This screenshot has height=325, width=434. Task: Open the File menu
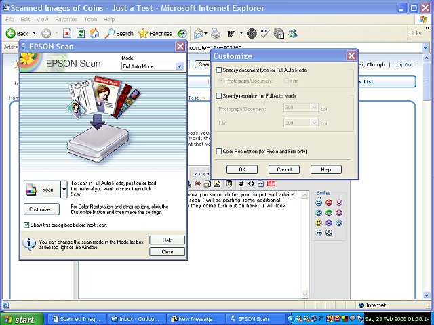point(10,19)
